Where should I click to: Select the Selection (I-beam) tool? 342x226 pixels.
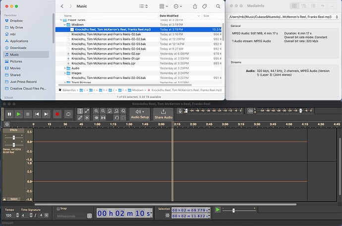click(80, 111)
